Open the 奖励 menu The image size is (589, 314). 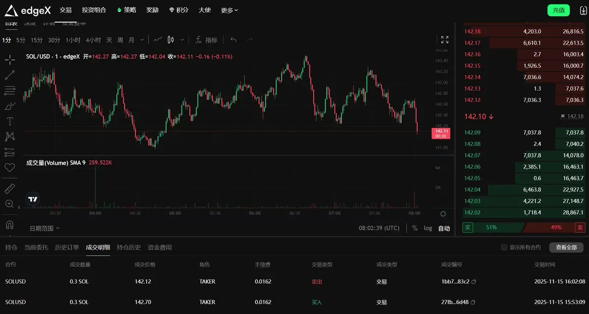(x=153, y=10)
